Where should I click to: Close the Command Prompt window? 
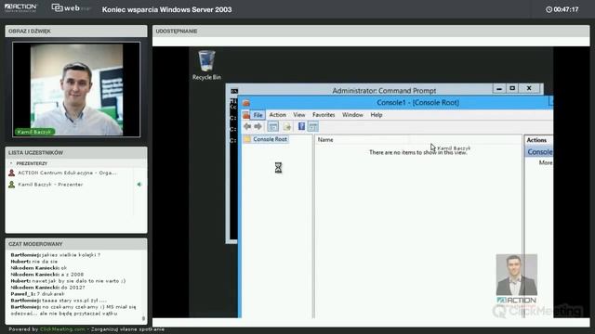(529, 89)
